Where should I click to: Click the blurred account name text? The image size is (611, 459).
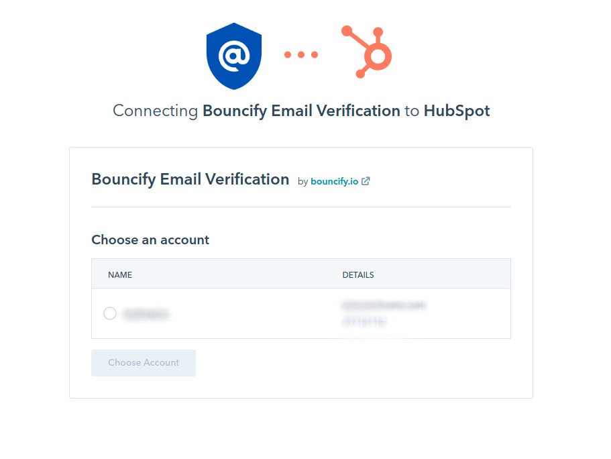tap(146, 314)
